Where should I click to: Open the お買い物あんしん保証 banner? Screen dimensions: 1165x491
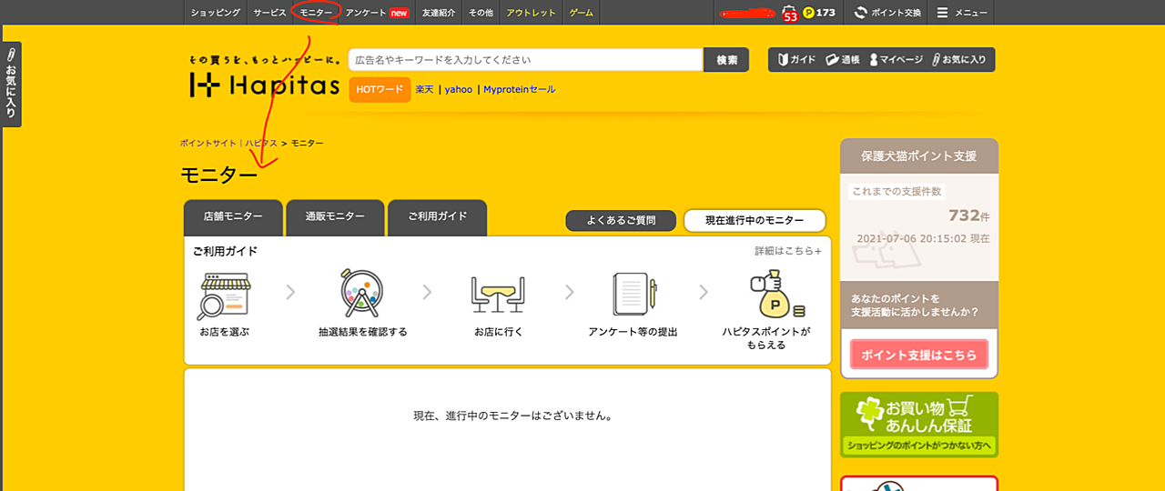click(919, 425)
